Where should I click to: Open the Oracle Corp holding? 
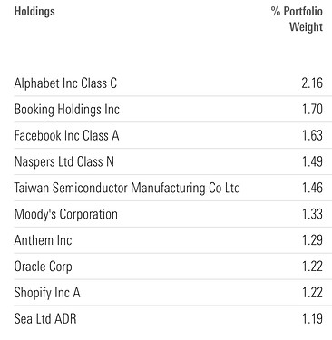tap(43, 267)
